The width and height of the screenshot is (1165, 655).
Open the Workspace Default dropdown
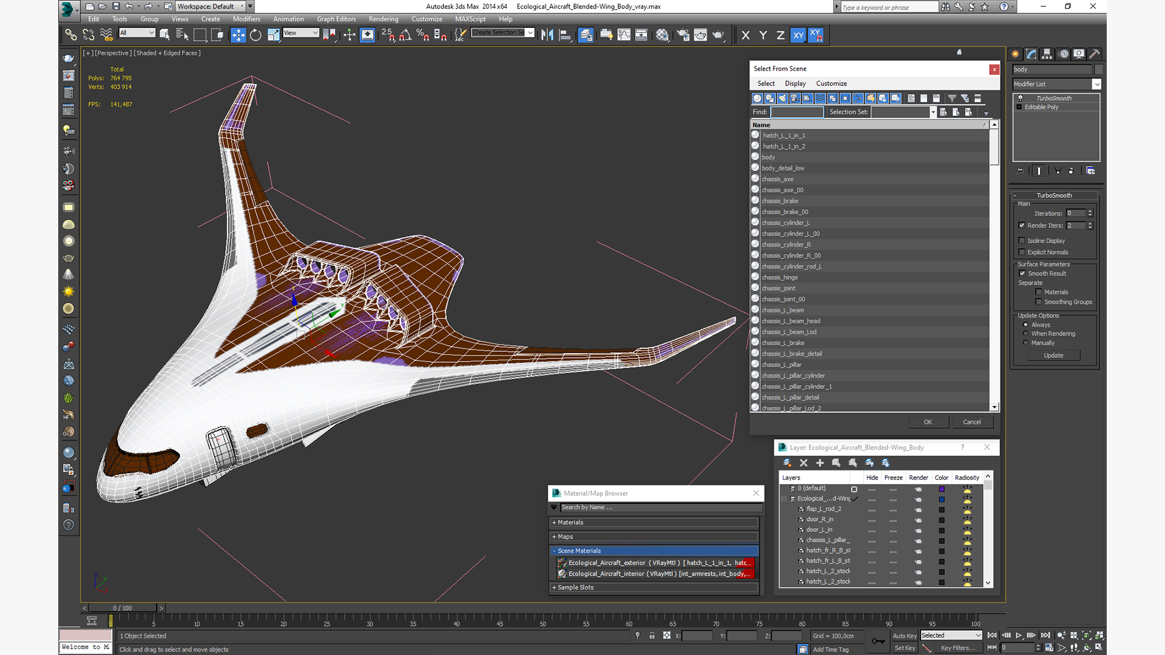(x=211, y=7)
